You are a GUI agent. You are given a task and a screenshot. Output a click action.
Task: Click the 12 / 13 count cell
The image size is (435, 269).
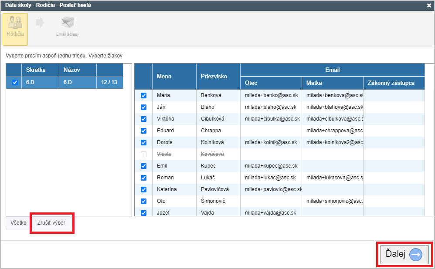pos(109,82)
